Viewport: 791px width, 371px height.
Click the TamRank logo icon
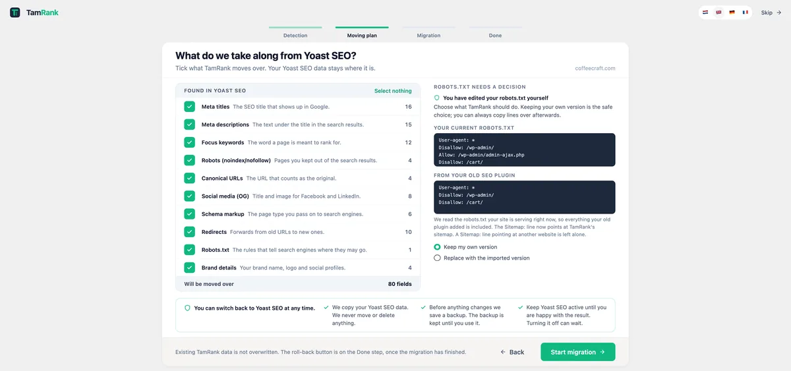(x=15, y=13)
